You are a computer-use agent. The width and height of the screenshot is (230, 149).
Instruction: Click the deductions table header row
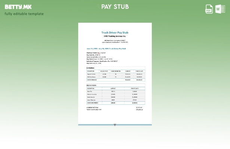[x=115, y=88]
